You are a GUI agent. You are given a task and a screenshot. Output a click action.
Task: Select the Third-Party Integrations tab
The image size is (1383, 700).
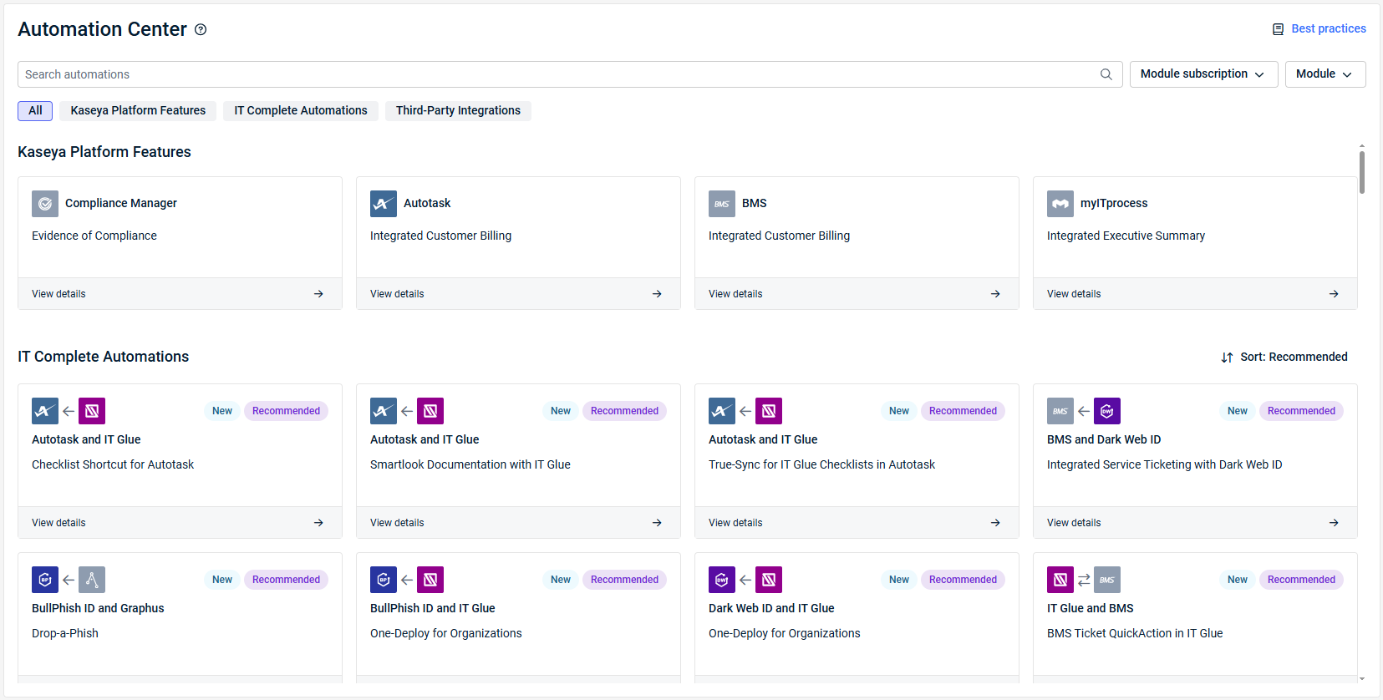tap(458, 111)
